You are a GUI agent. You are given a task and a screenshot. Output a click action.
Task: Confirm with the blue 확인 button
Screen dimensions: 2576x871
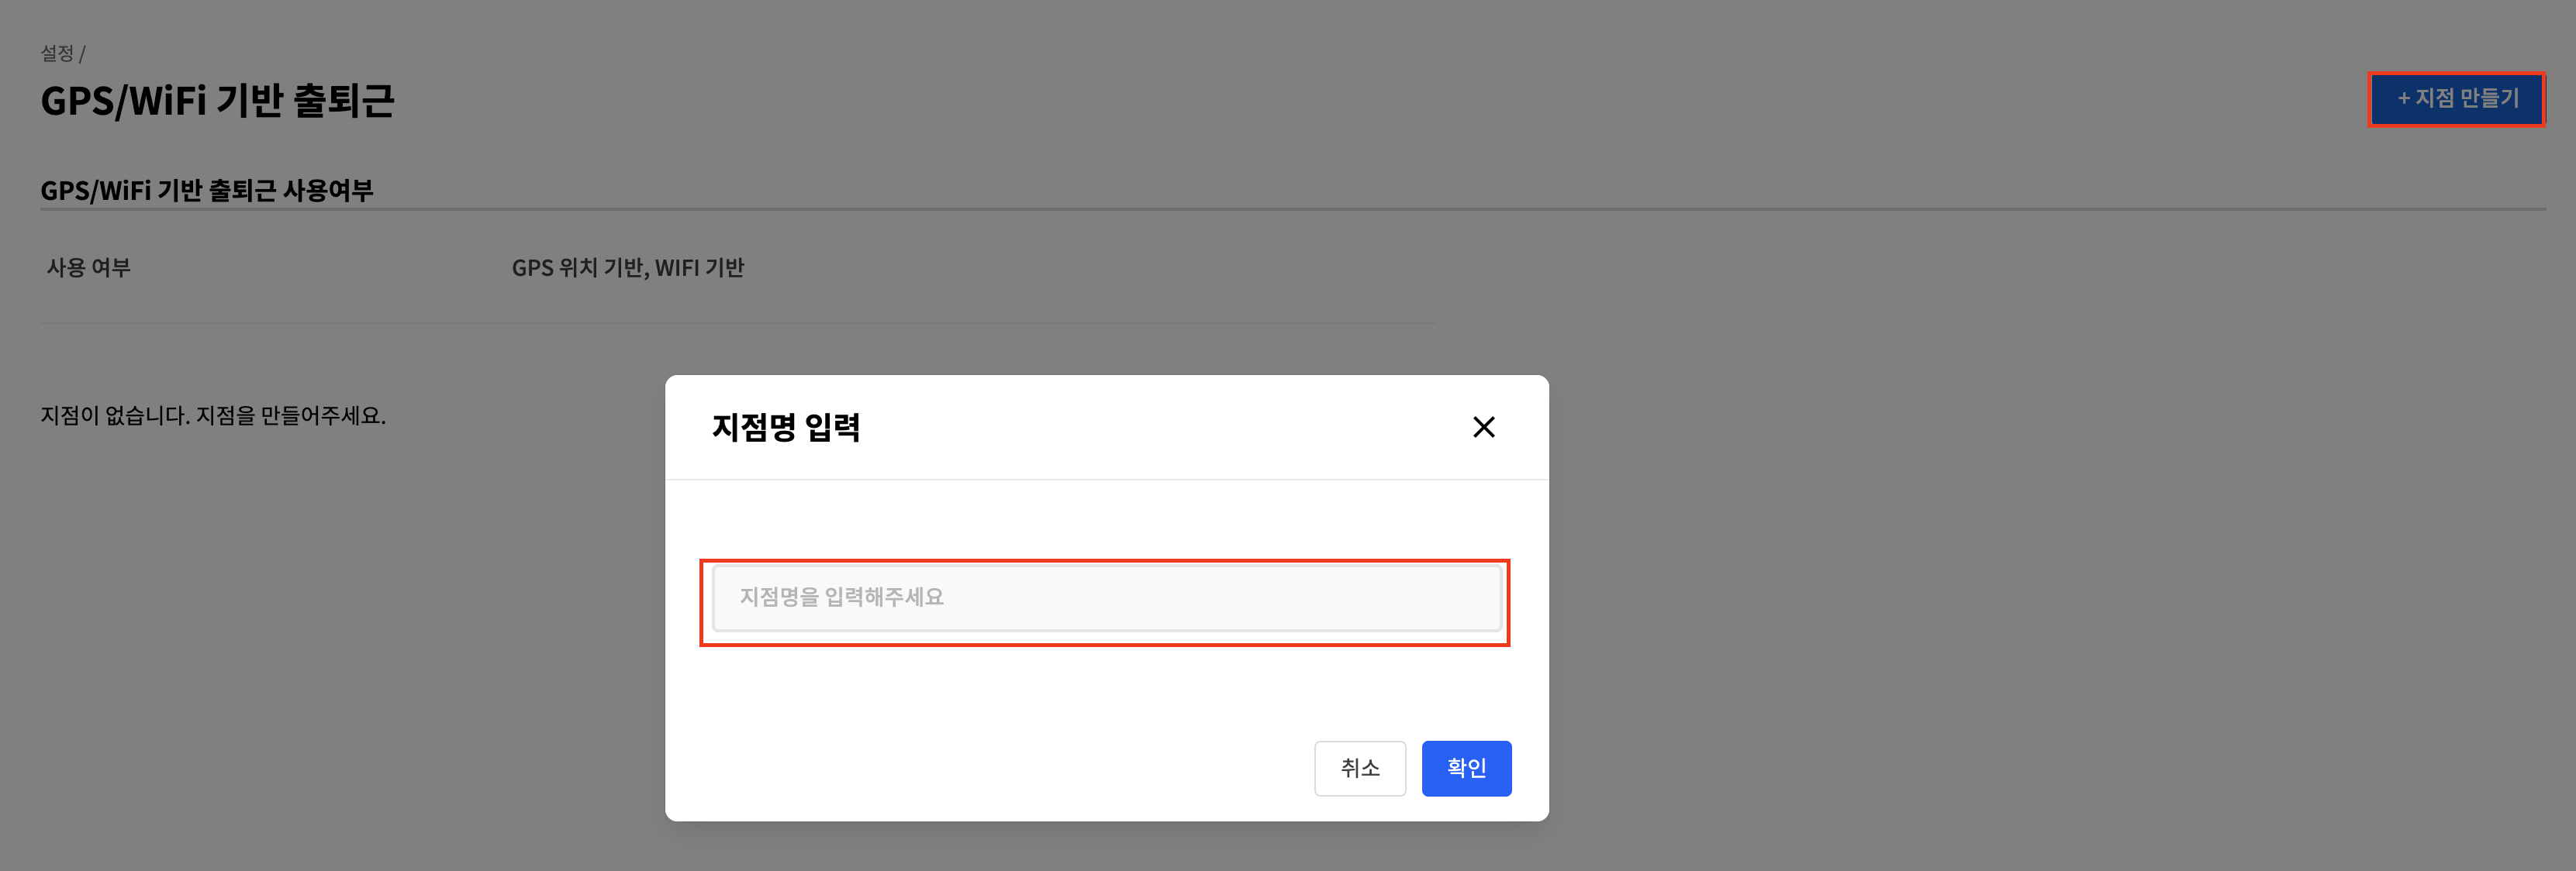(x=1466, y=768)
